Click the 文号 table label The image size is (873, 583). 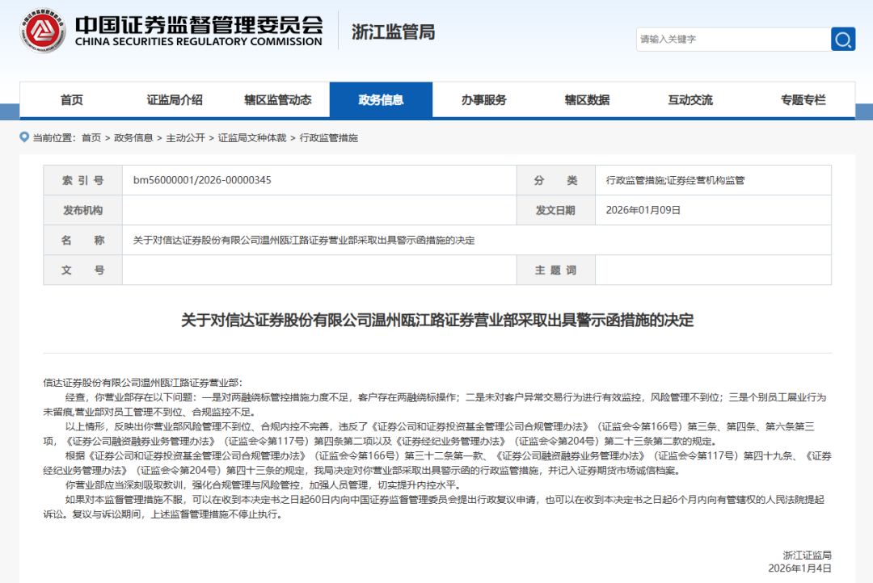click(83, 270)
